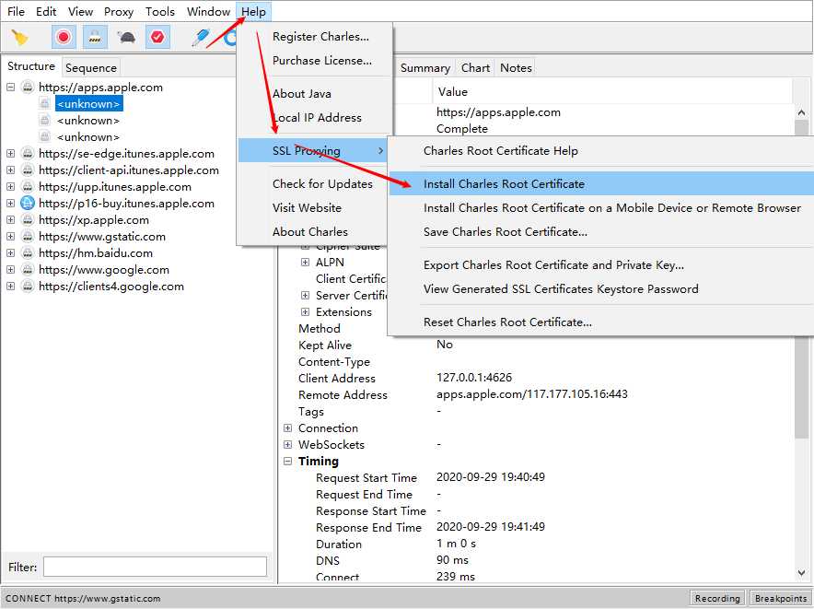Open the File menu
The image size is (814, 609).
coord(16,11)
